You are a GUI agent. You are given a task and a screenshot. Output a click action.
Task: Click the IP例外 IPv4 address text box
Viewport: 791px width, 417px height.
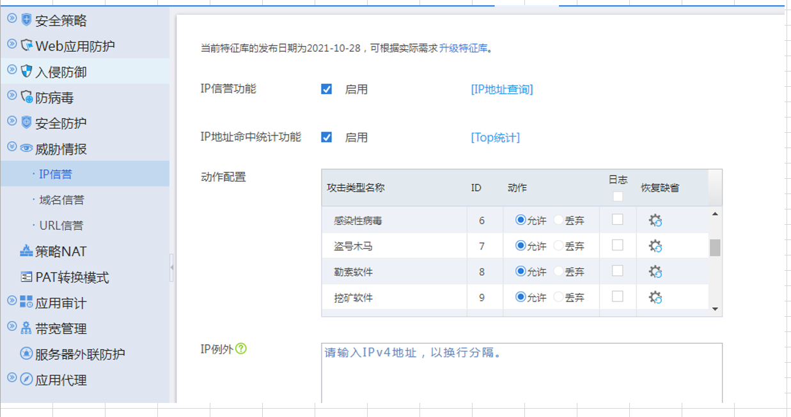coord(522,373)
